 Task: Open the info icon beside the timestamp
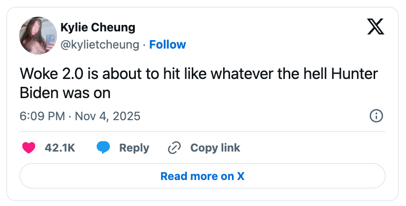pyautogui.click(x=376, y=116)
